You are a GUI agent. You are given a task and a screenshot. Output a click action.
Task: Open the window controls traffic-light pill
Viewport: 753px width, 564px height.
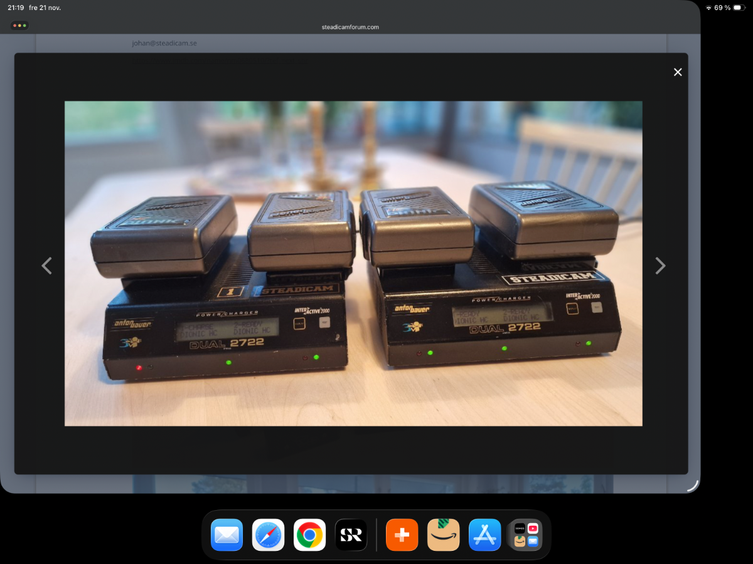pos(19,26)
